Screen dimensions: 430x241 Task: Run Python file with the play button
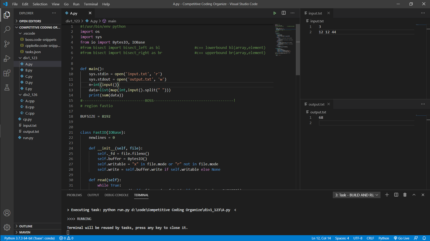coord(275,13)
